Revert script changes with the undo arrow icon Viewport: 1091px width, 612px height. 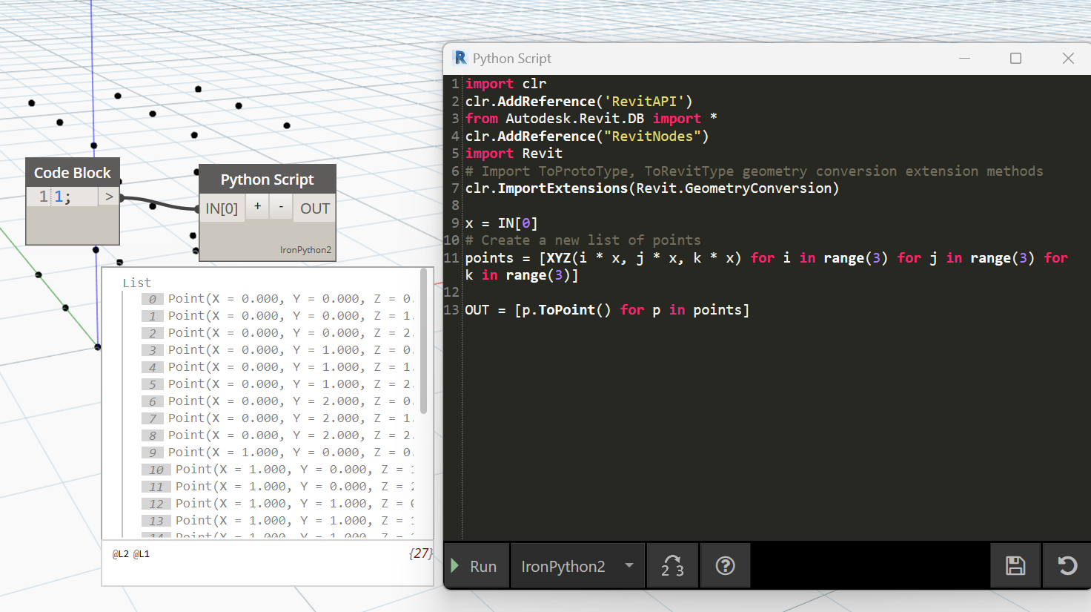pos(1067,566)
